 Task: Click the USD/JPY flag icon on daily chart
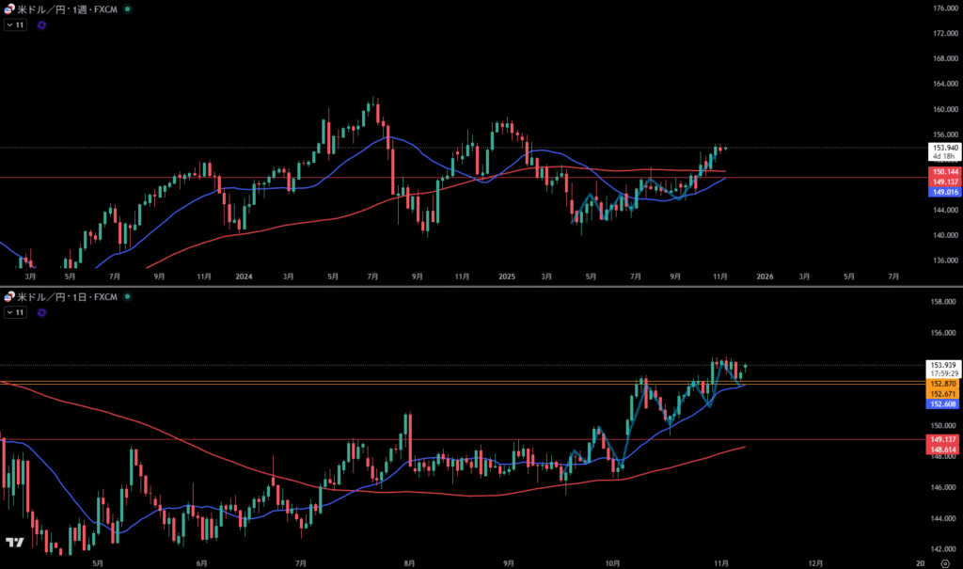click(x=9, y=297)
